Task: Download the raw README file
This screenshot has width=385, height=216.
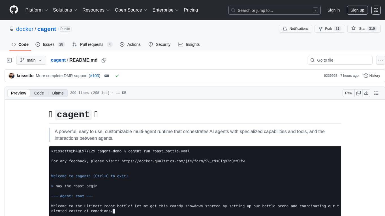Action: [366, 93]
